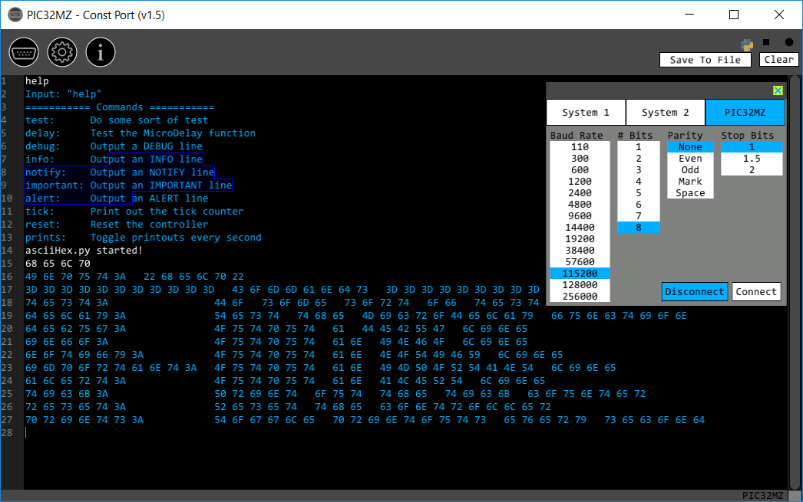Click the hex line '68 65 6C 70'
This screenshot has height=502, width=803.
58,264
